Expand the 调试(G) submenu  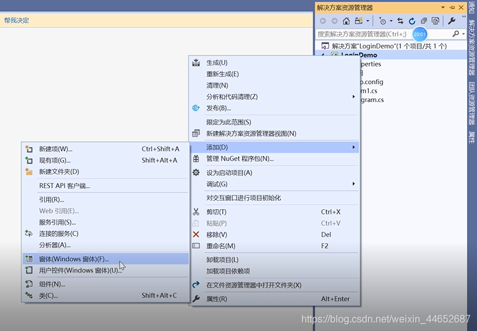click(x=274, y=184)
